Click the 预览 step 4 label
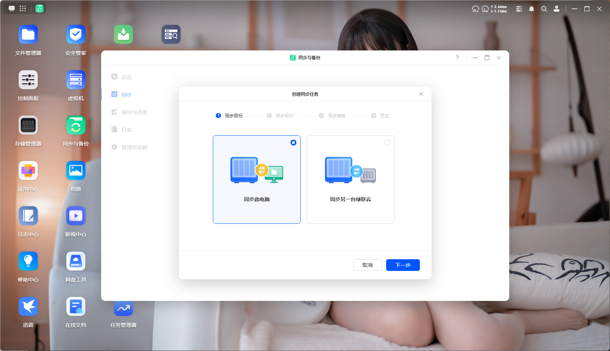610x351 pixels. point(384,116)
